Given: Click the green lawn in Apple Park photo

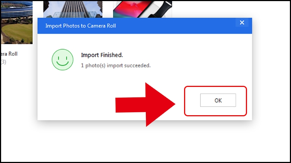Looking at the screenshot, I should (x=17, y=32).
